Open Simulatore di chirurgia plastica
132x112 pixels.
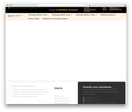55,19
